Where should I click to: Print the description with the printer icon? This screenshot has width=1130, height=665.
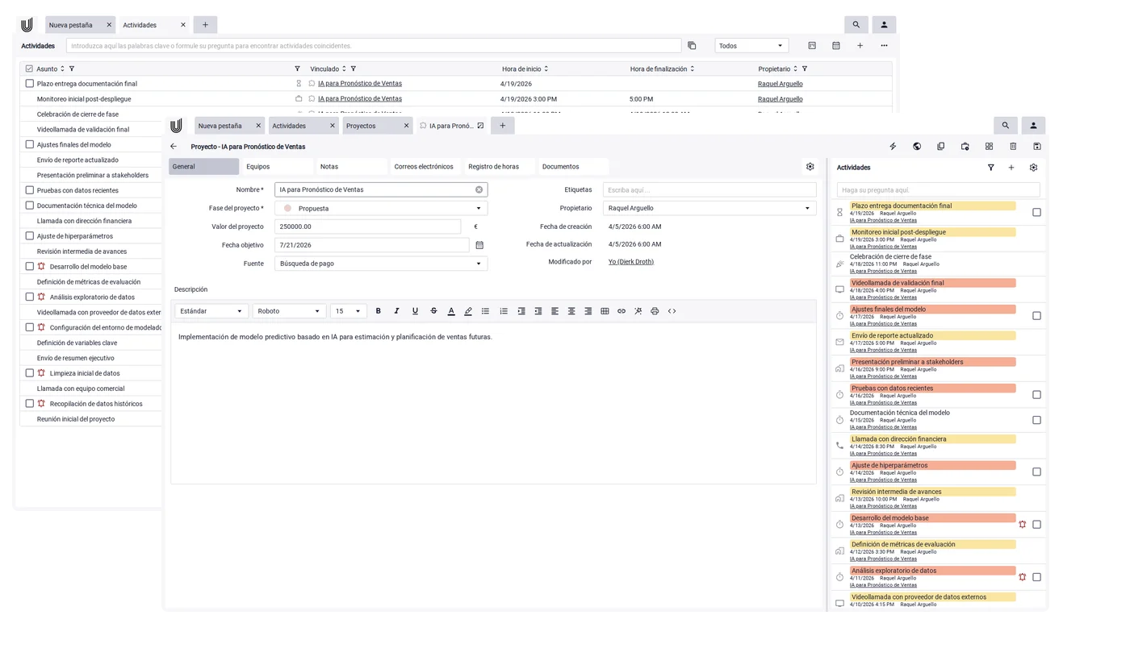click(x=655, y=311)
